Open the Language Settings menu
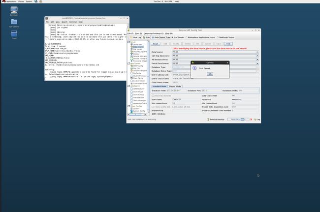The width and height of the screenshot is (320, 212). pos(154,33)
